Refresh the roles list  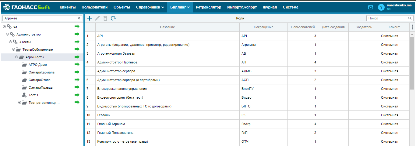[113, 18]
